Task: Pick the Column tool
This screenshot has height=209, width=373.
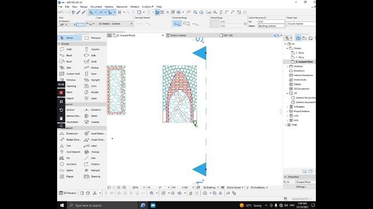Action: [x=93, y=49]
